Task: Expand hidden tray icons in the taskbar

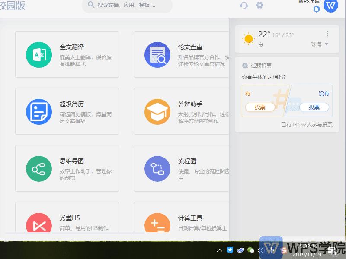Action: pyautogui.click(x=219, y=250)
